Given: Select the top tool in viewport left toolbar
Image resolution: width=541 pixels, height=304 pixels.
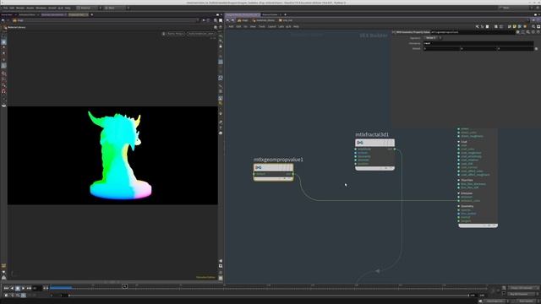Looking at the screenshot, I should pos(3,36).
